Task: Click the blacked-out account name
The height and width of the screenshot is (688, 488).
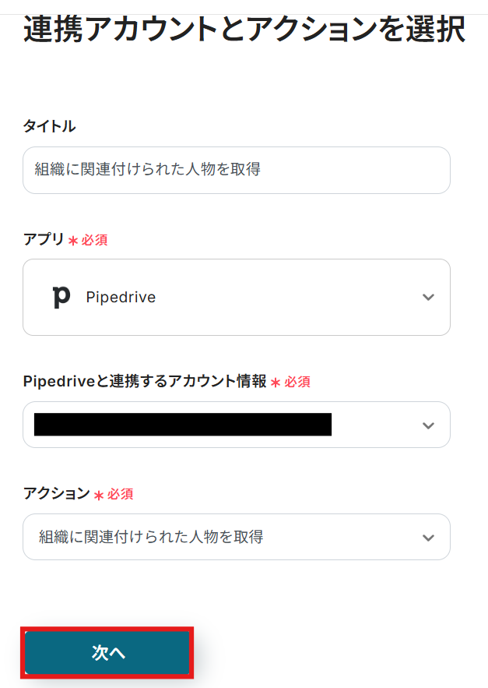Action: (x=183, y=425)
